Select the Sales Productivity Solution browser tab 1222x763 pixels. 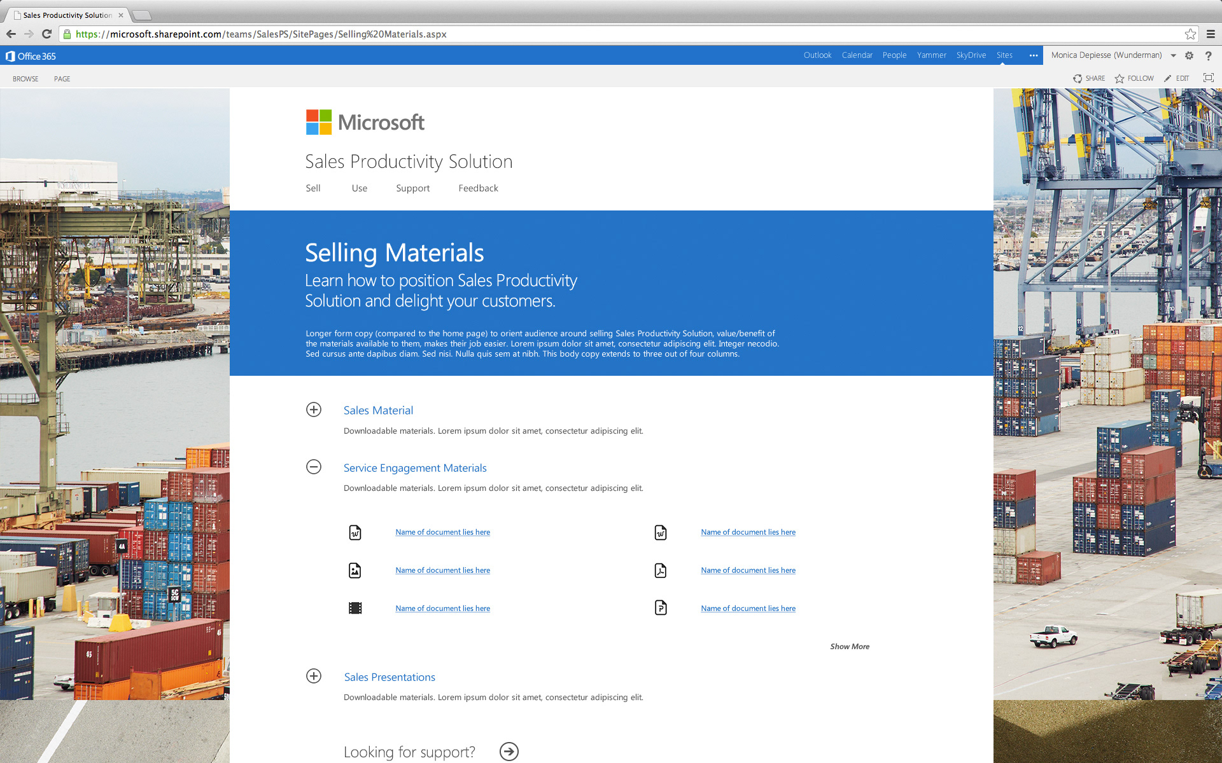(67, 15)
